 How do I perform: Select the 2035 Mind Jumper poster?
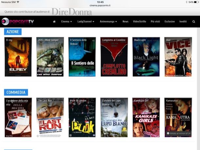[50, 57]
